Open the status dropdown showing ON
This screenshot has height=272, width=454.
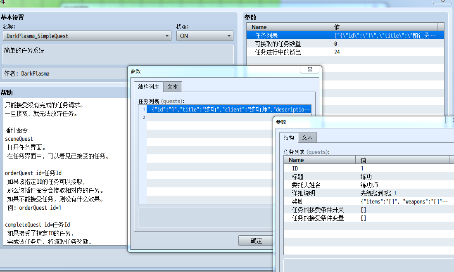[205, 36]
